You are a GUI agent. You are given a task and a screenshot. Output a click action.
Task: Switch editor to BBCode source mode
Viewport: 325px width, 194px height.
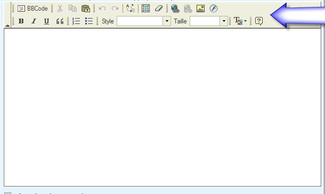click(32, 9)
